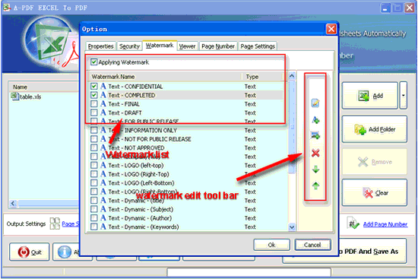Move the watermark up with the green up arrow
418x279 pixels.
click(x=315, y=185)
